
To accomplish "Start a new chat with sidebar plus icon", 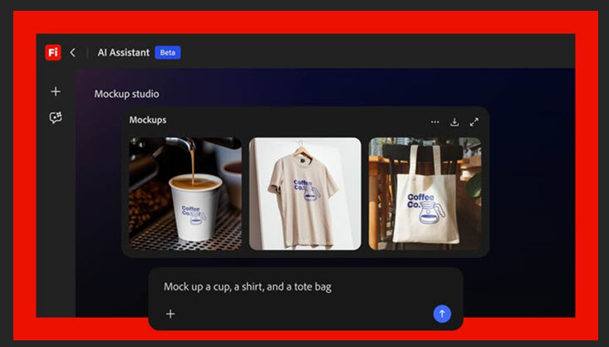I will 56,92.
